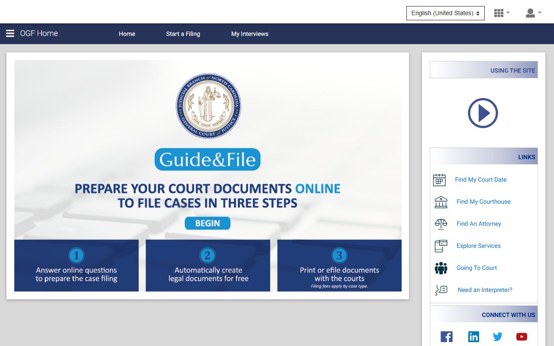This screenshot has width=554, height=346.
Task: Click step 2 Automatically create legal documents panel
Action: click(208, 266)
